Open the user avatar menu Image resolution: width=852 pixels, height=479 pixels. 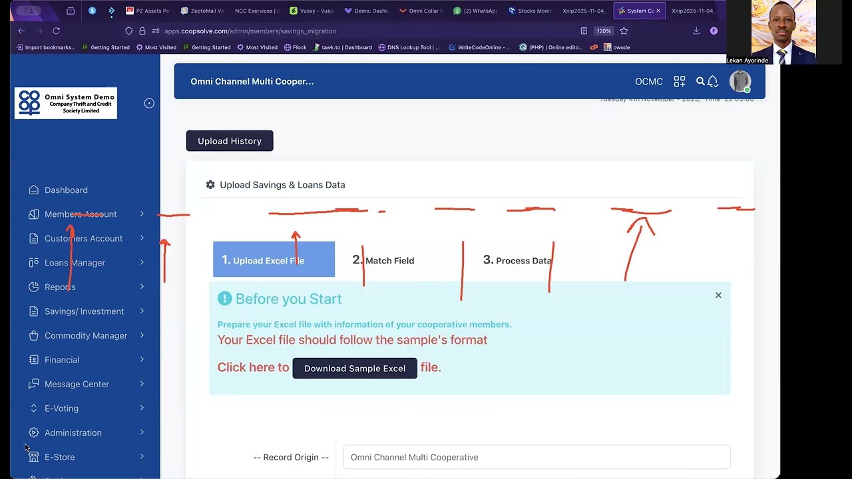coord(740,81)
